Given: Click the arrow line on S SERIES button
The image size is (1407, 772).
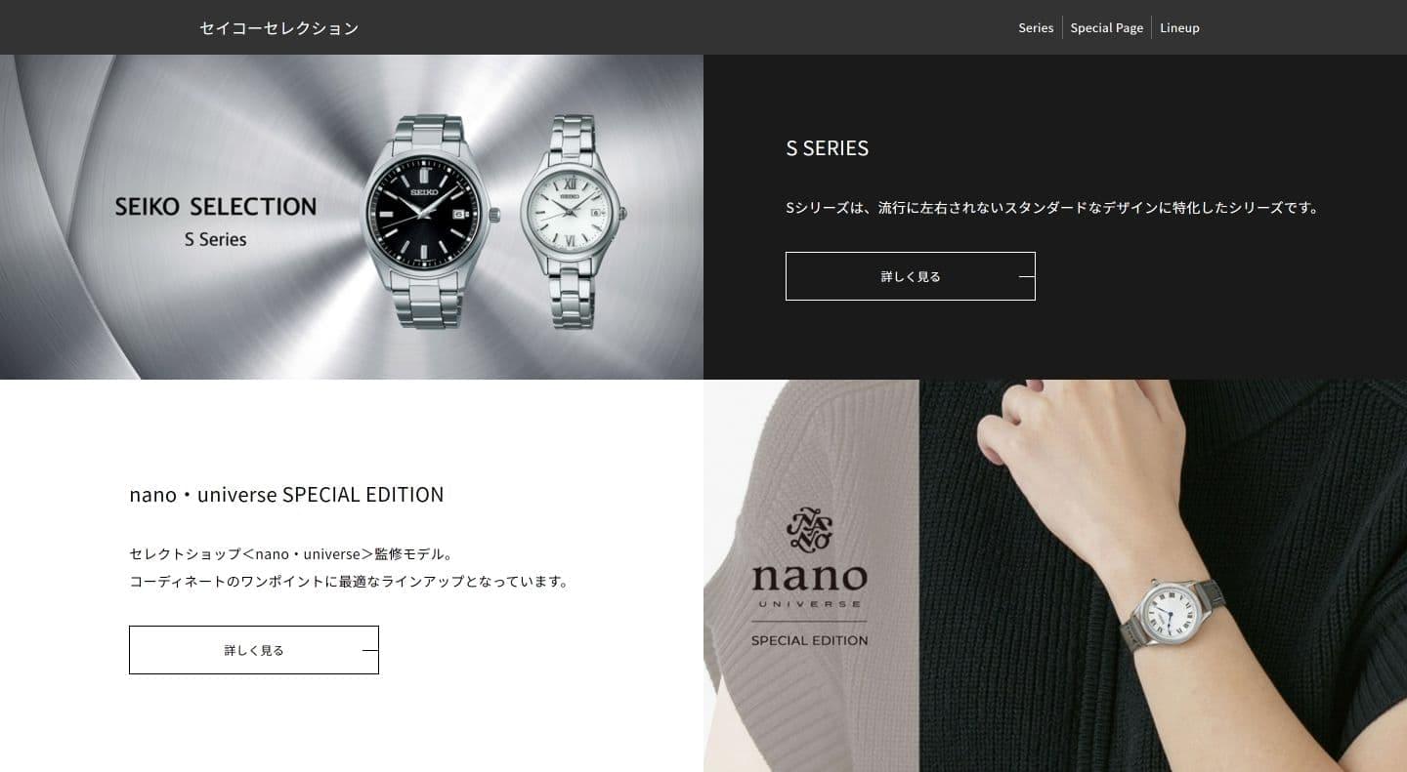Looking at the screenshot, I should pos(1026,276).
